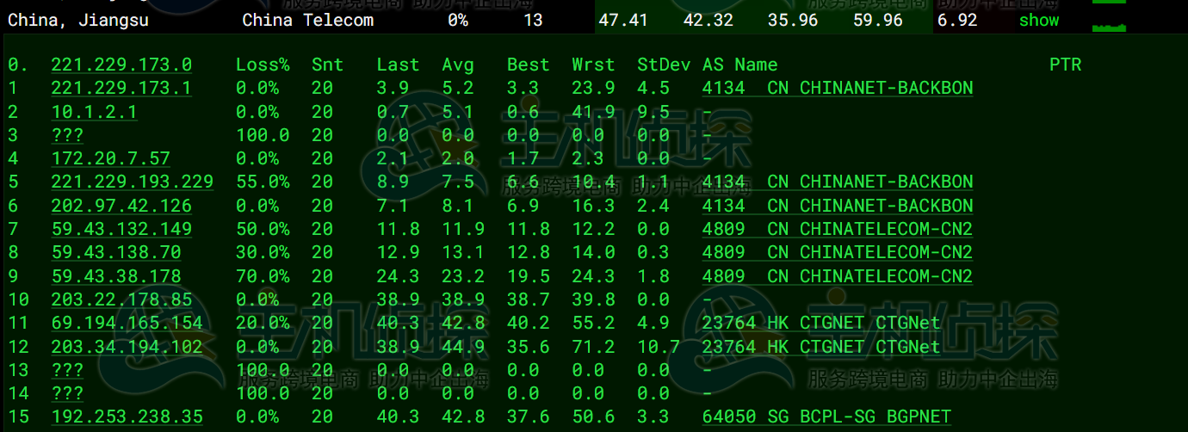Click the latency sparkline graph beside 'show'
Image resolution: width=1188 pixels, height=432 pixels.
[1109, 27]
